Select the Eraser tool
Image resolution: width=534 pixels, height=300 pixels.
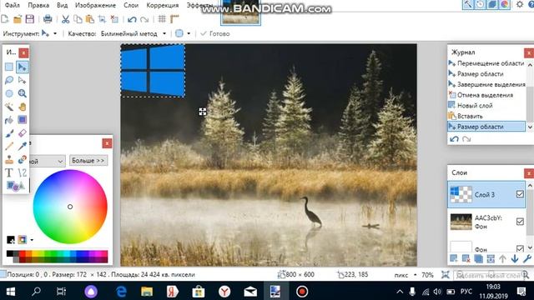tap(23, 133)
